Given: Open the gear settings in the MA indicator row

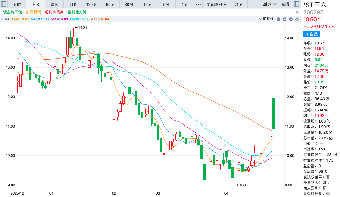Looking at the screenshot, I should [297, 19].
